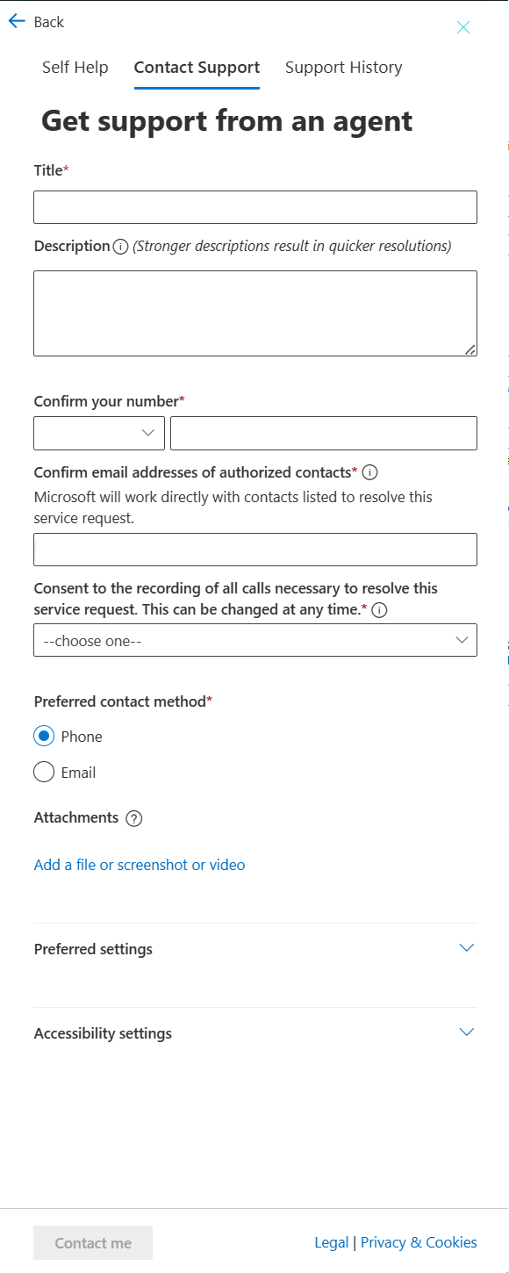Click Add a file or screenshot link
Viewport: 509px width, 1273px height.
140,865
